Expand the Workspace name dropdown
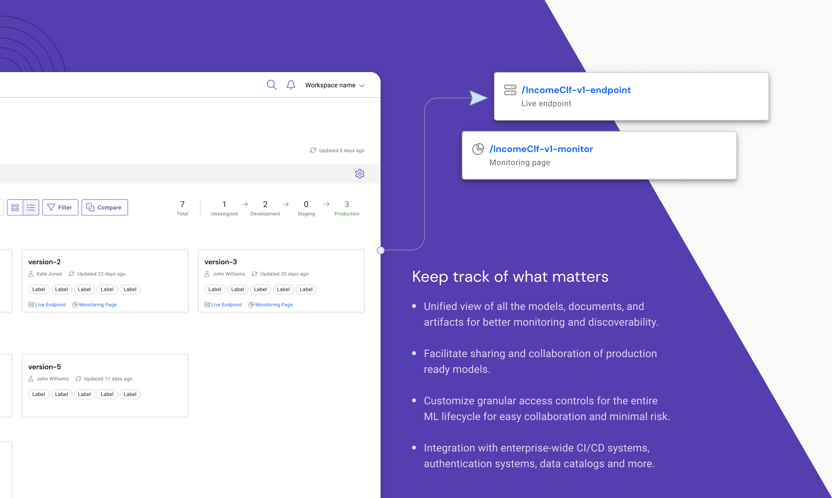 pyautogui.click(x=331, y=85)
